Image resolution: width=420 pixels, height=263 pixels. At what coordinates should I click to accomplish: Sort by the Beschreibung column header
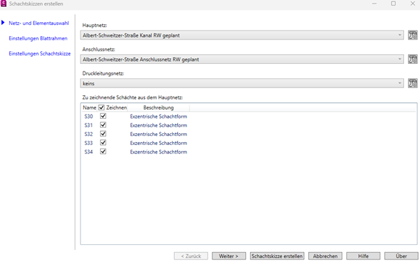coord(158,108)
